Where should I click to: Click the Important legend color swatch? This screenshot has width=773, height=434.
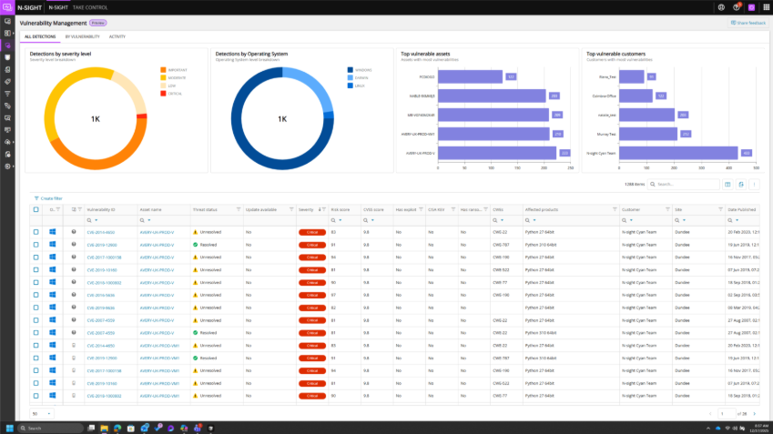tap(161, 69)
